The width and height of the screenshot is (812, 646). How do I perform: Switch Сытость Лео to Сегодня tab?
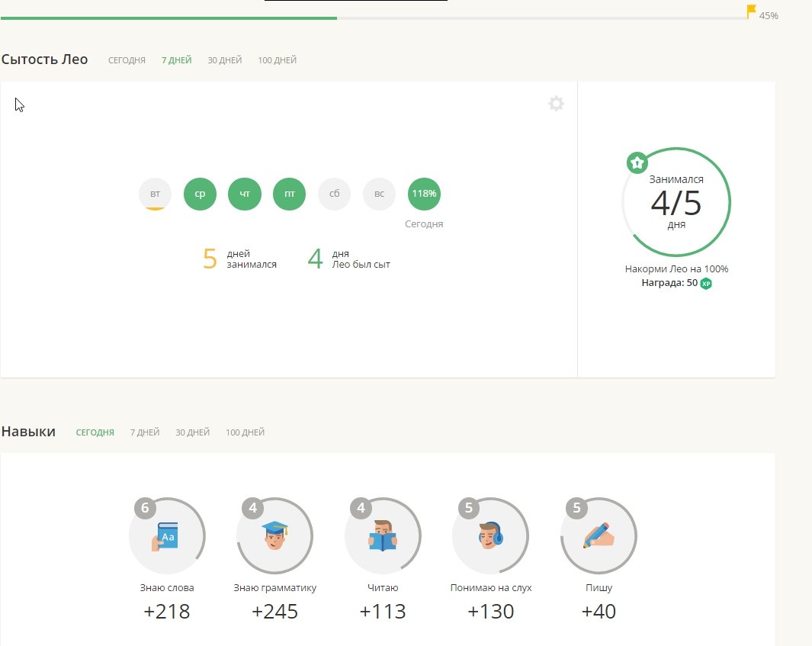click(127, 60)
